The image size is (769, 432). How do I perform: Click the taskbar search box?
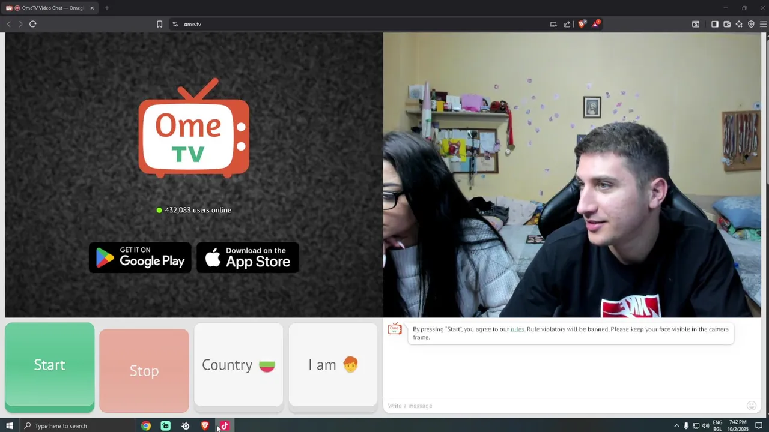pos(77,426)
